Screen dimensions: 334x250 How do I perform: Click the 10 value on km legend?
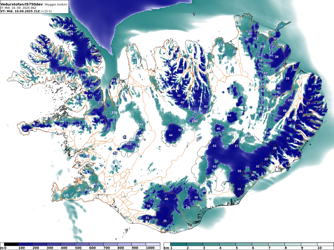pyautogui.click(x=319, y=248)
